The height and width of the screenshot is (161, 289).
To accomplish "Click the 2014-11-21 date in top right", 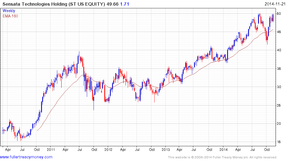I will point(276,4).
